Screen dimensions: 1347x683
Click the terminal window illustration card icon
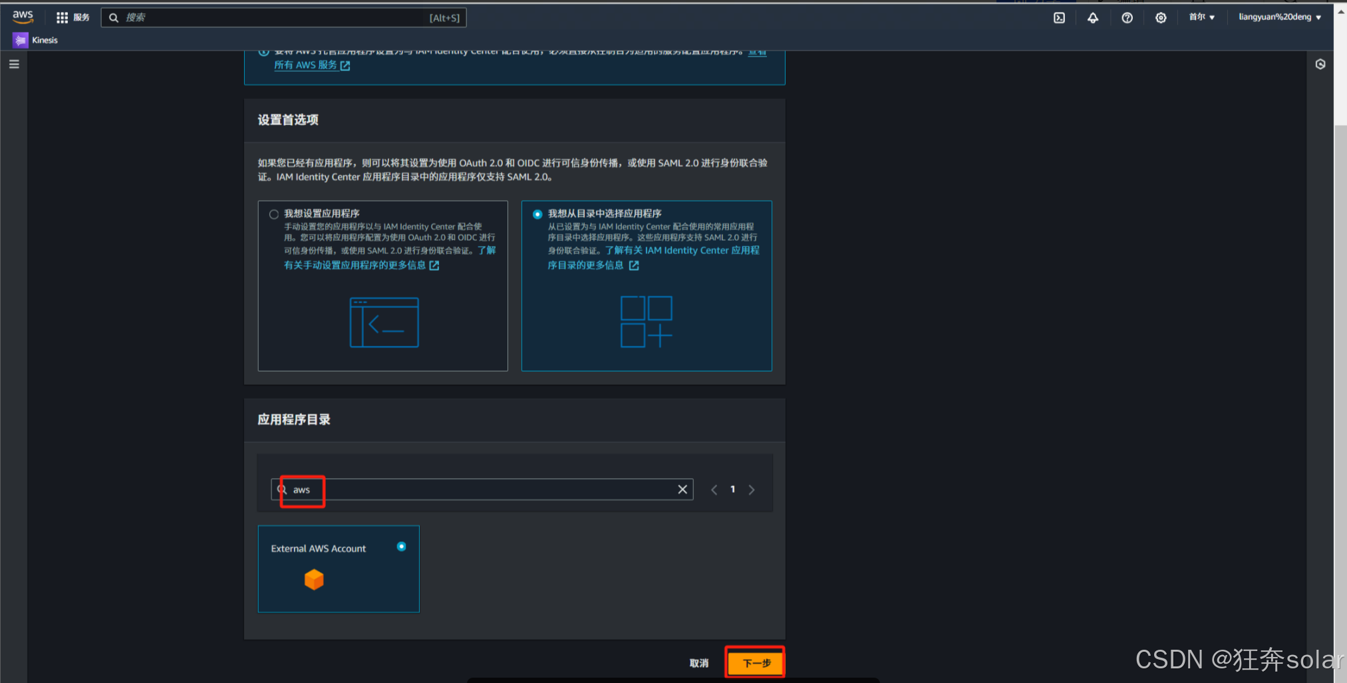[384, 323]
